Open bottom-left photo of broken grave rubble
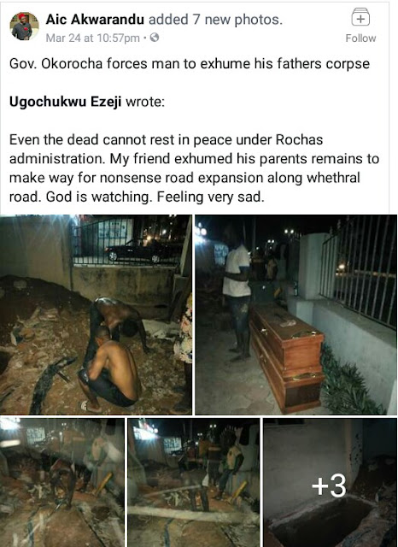 click(62, 482)
